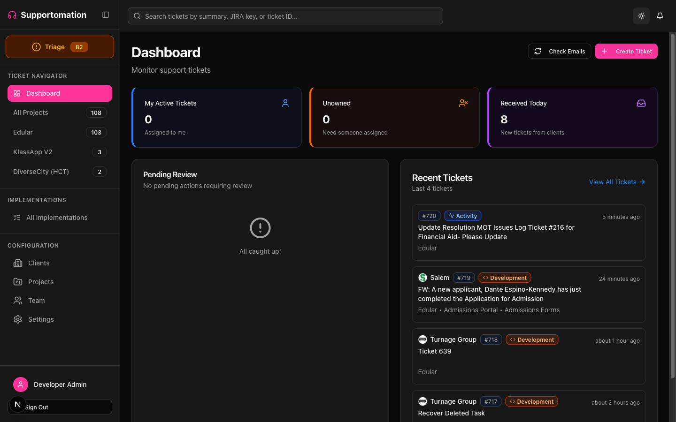Open the Triage queue showing 82 tickets
676x422 pixels.
coord(60,47)
